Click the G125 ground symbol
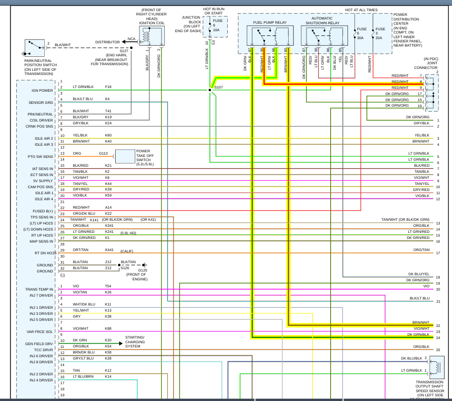 pyautogui.click(x=145, y=265)
